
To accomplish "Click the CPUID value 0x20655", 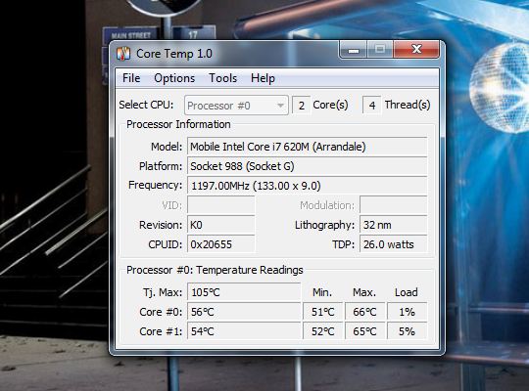I will coord(221,244).
